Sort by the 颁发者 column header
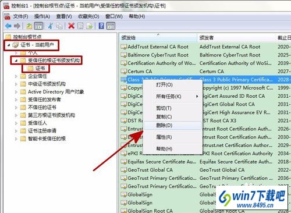The image size is (291, 213). [237, 38]
